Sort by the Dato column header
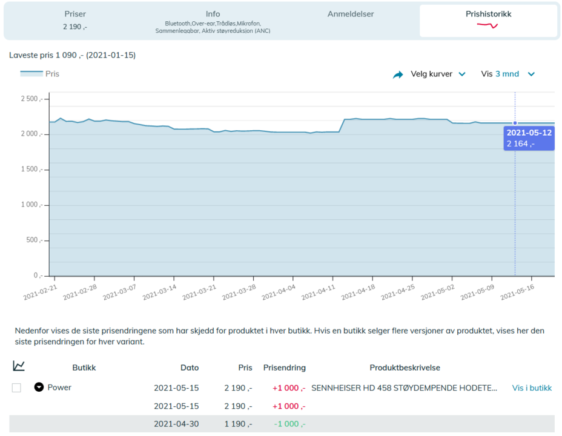This screenshot has height=436, width=562. 190,368
